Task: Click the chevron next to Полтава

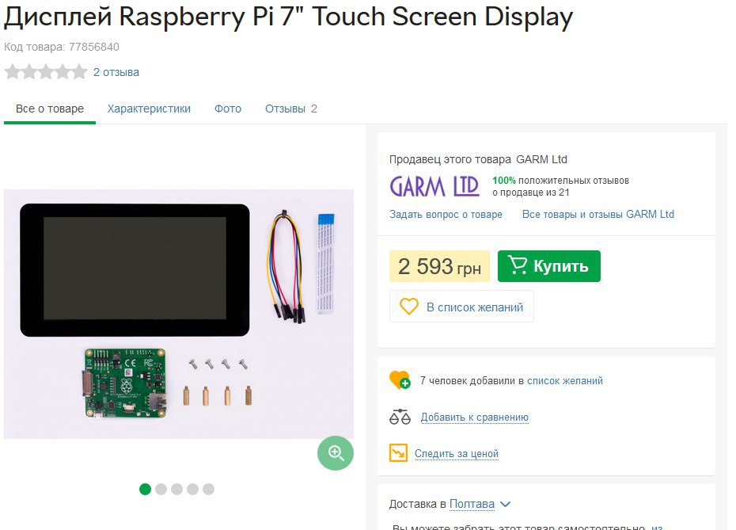Action: (505, 504)
